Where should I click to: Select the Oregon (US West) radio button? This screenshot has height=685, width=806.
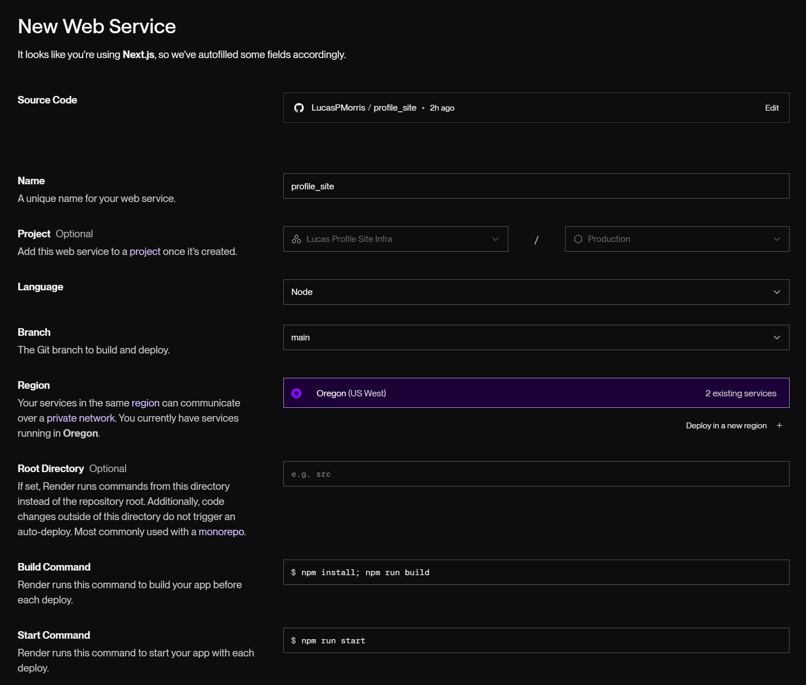(296, 393)
